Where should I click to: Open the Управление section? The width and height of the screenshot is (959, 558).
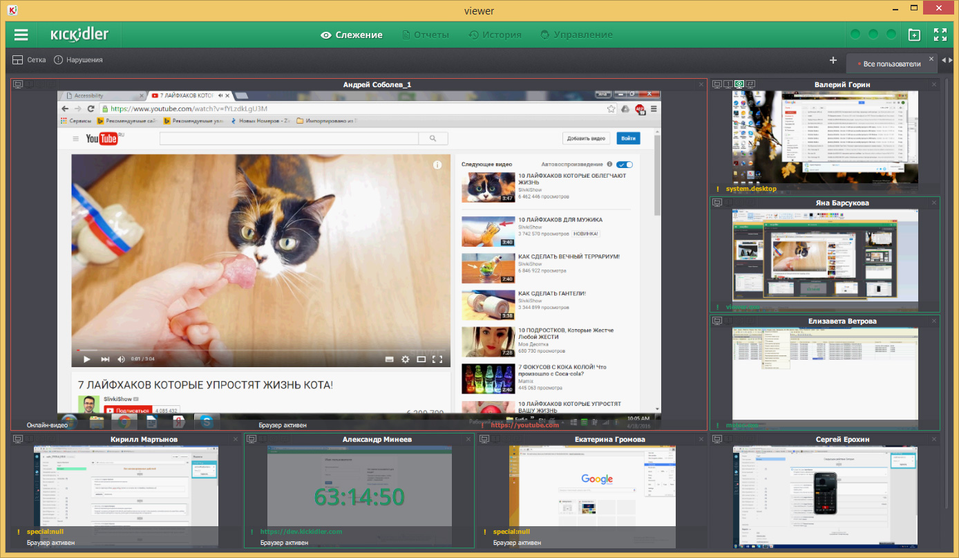point(576,35)
